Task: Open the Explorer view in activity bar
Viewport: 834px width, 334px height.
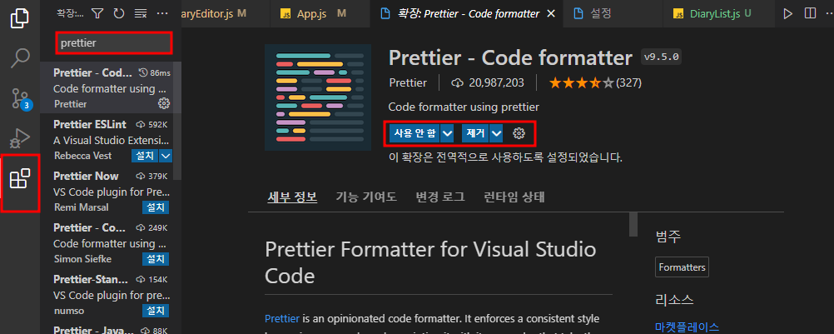Action: click(20, 18)
